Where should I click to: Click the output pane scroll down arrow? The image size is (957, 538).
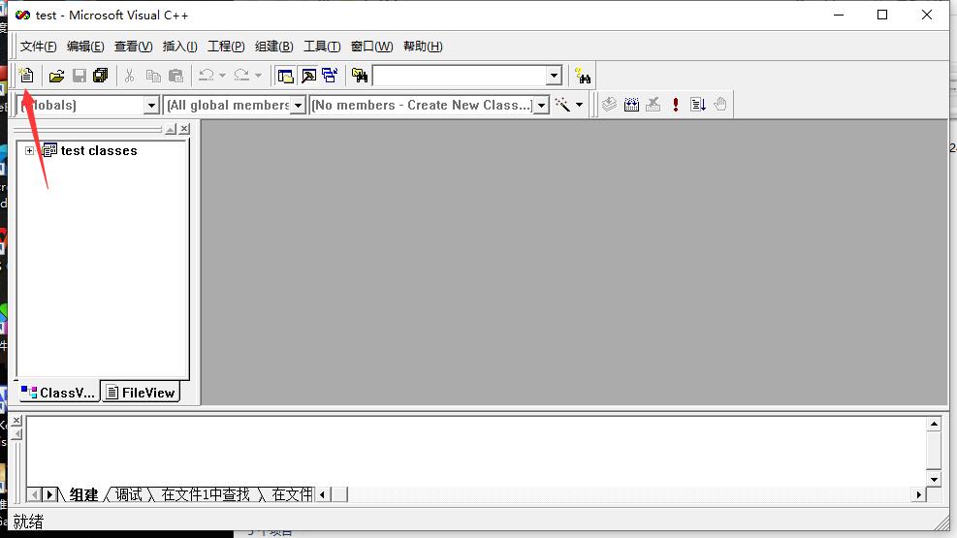tap(934, 479)
